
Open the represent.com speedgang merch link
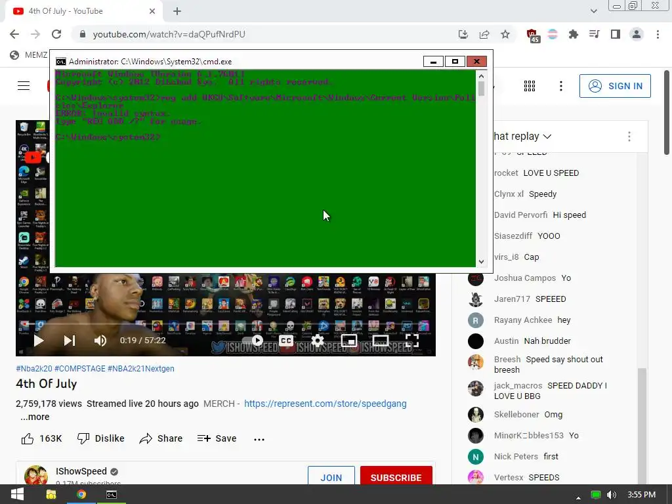325,404
